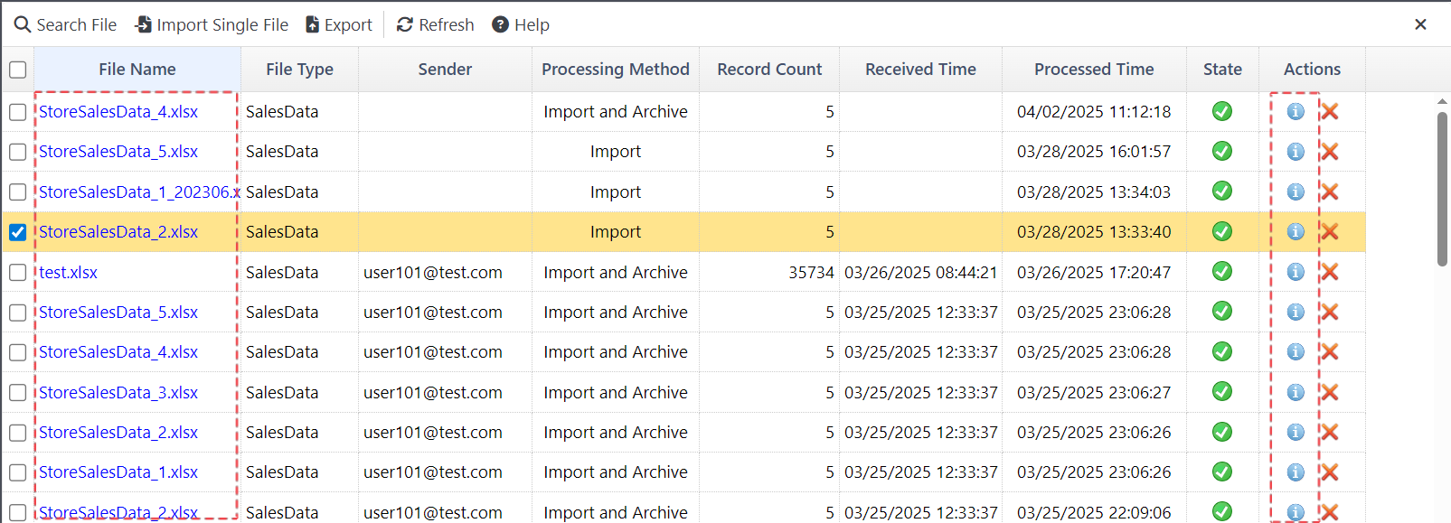Click the Search File magnifier icon
The image size is (1451, 523).
23,24
